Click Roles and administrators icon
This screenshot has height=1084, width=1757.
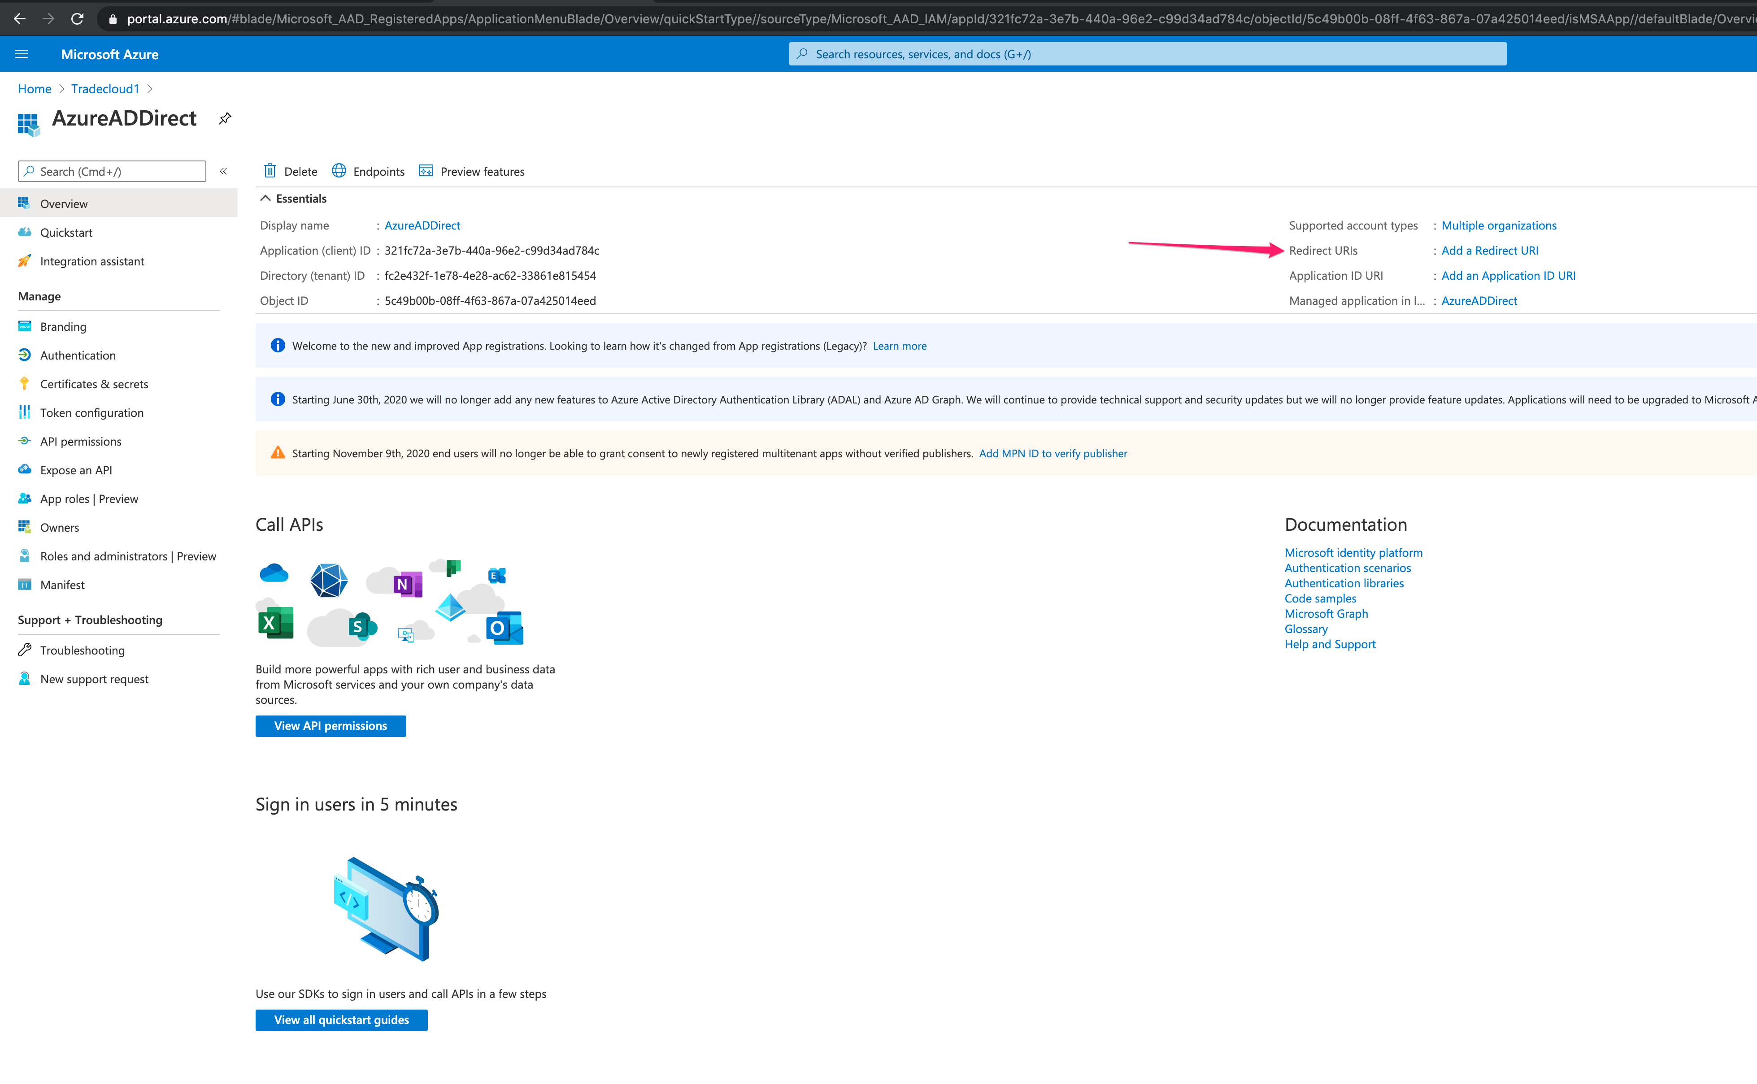24,555
